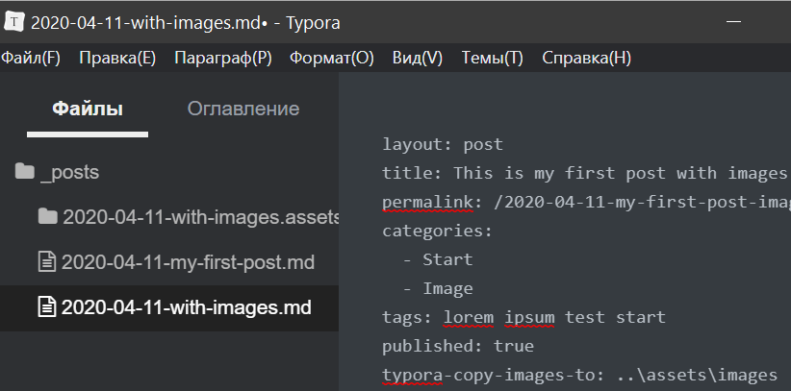Open the Параграф(P) menu
This screenshot has width=791, height=391.
click(x=222, y=58)
